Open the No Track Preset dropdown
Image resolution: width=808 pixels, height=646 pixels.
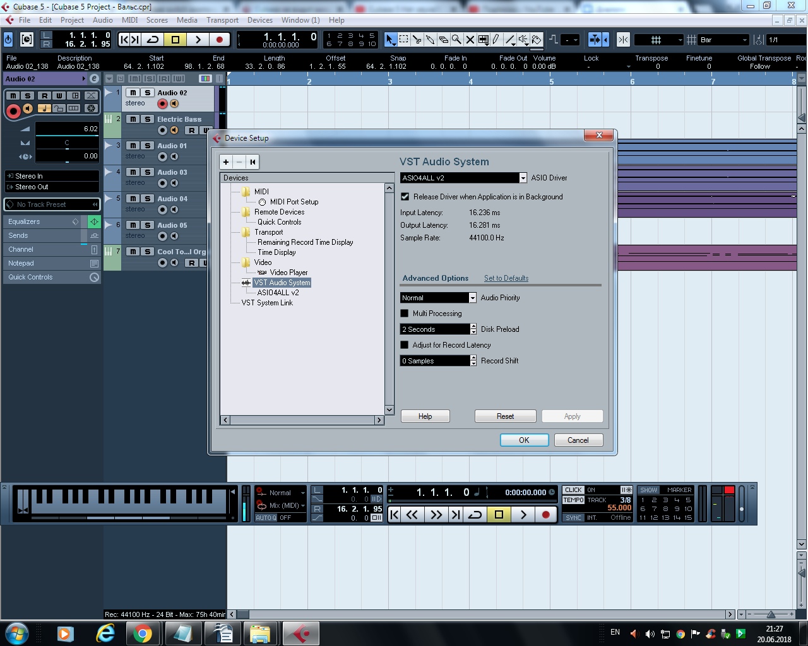tap(52, 204)
